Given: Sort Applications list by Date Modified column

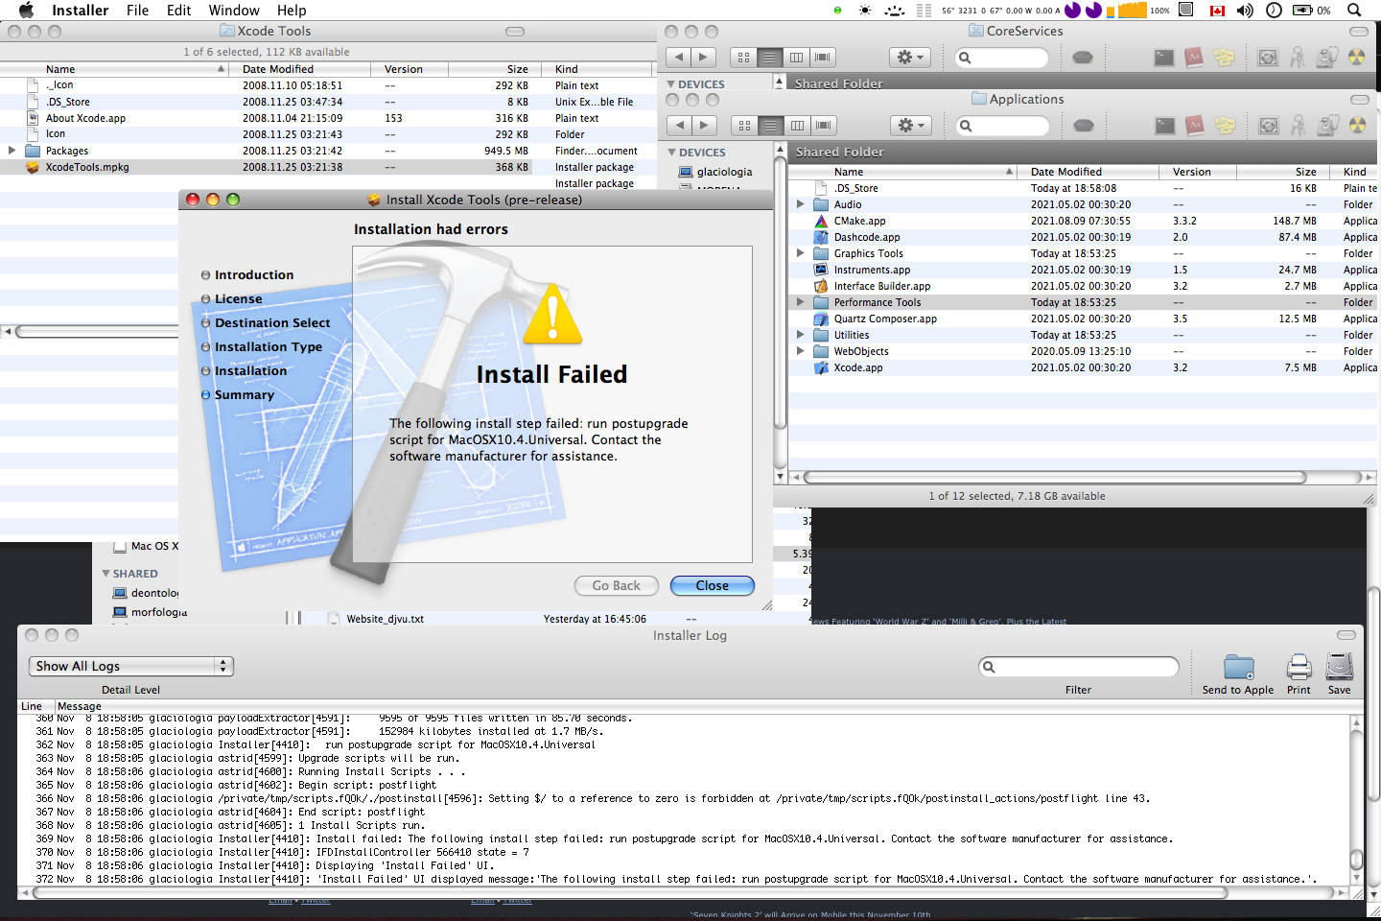Looking at the screenshot, I should pyautogui.click(x=1088, y=172).
